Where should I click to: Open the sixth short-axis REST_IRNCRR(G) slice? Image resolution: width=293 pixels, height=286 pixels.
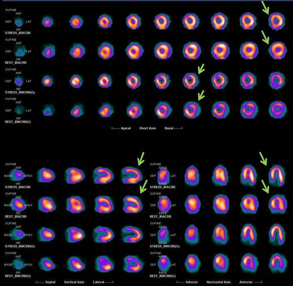192,110
